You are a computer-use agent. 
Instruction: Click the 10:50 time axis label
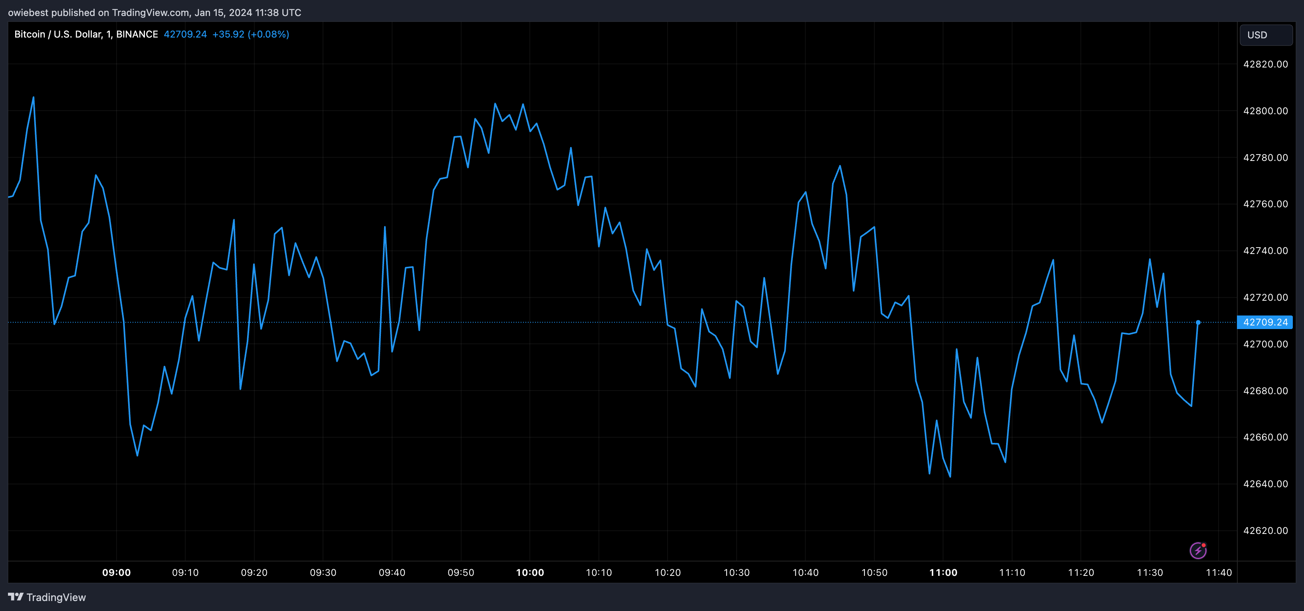pos(874,573)
